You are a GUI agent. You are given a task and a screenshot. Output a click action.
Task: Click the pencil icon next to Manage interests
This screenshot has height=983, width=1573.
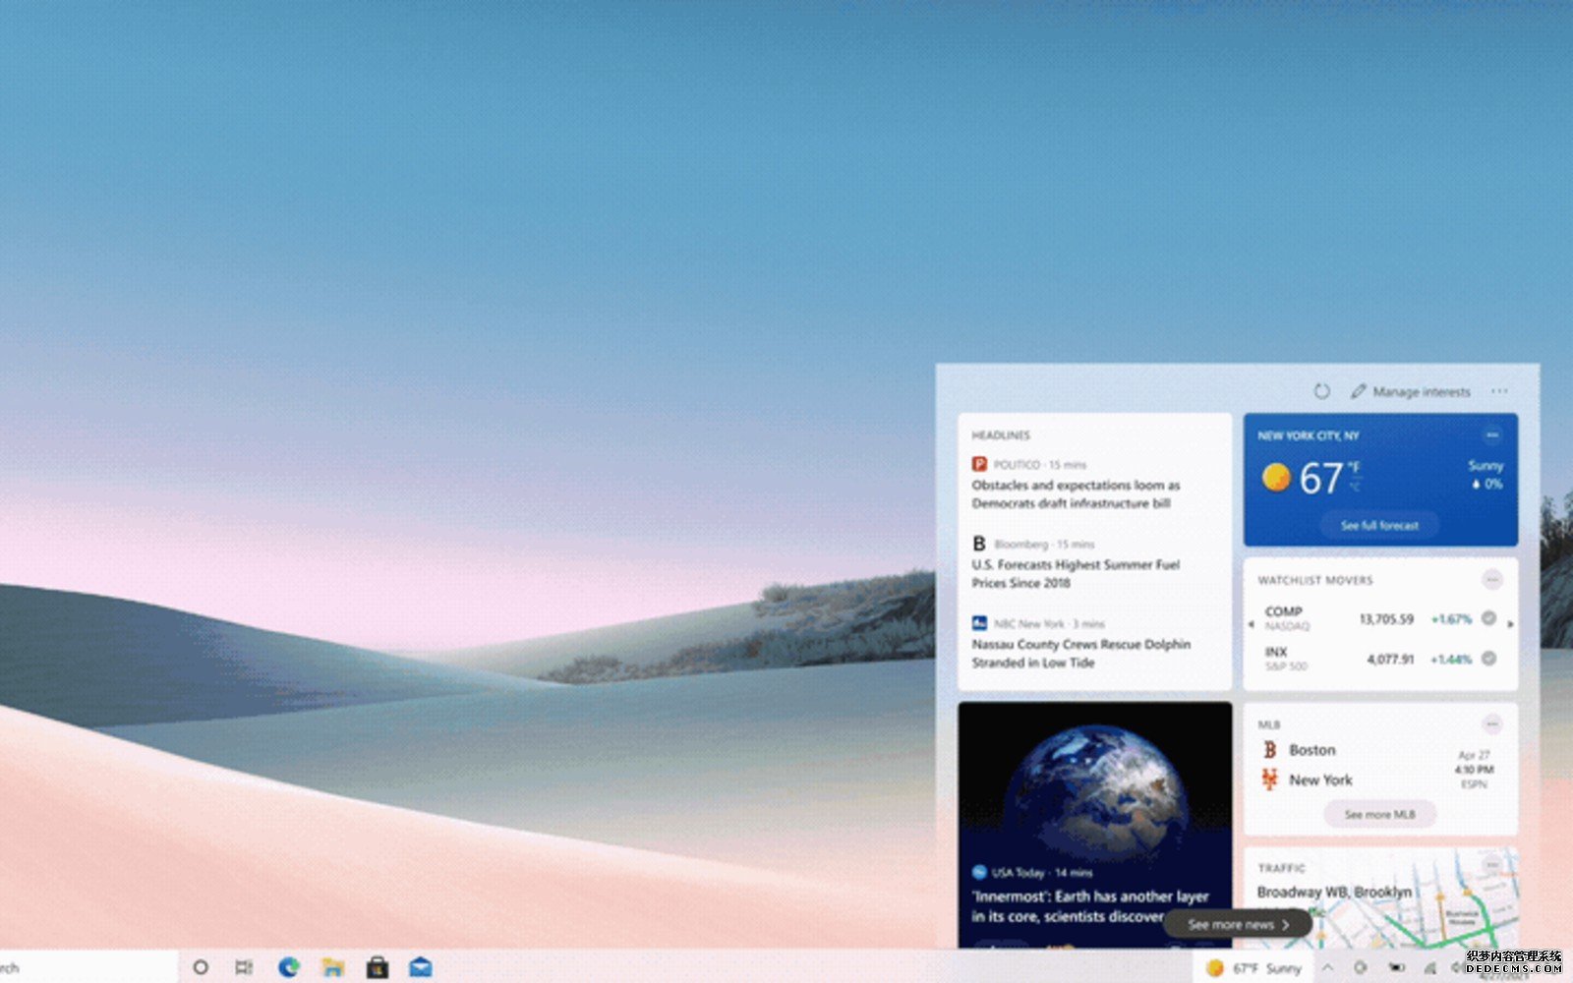pyautogui.click(x=1359, y=390)
